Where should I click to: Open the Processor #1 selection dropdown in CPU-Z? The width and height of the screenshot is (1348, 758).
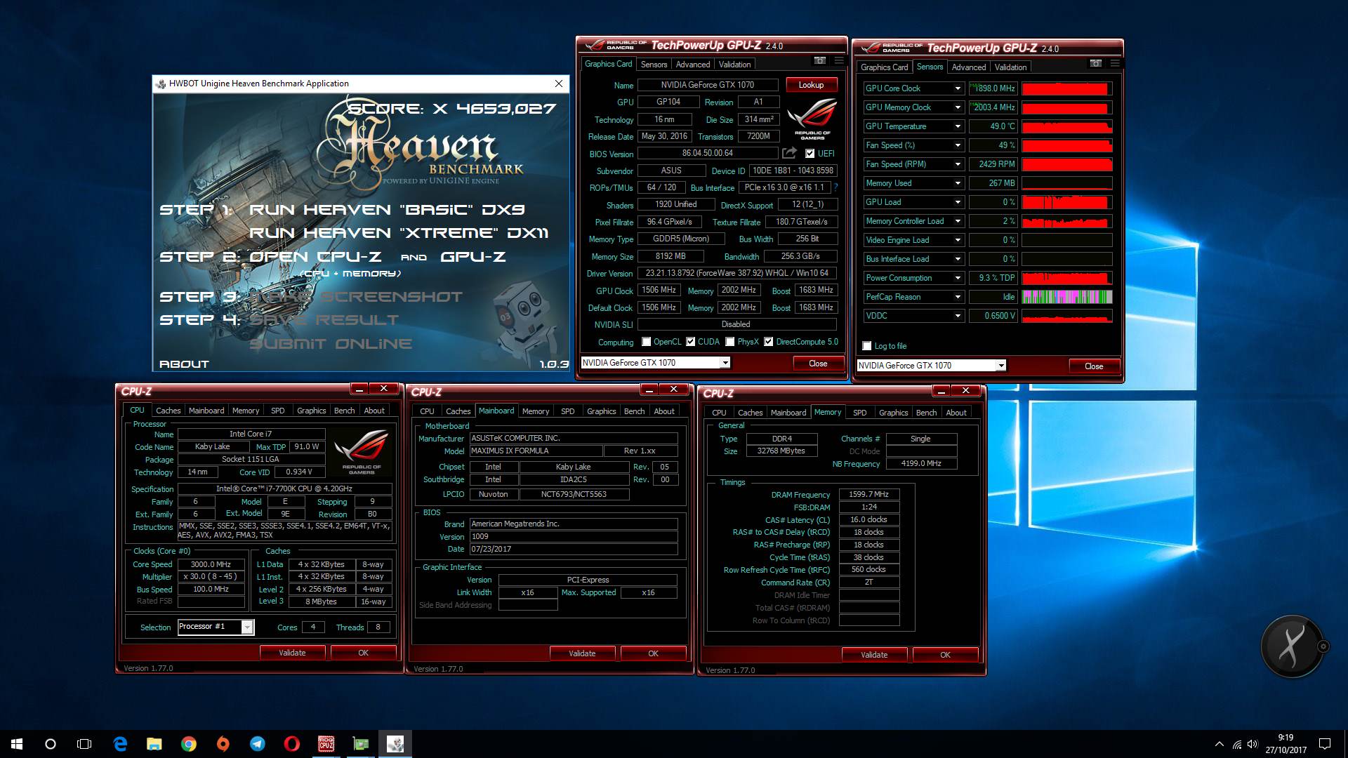click(247, 627)
